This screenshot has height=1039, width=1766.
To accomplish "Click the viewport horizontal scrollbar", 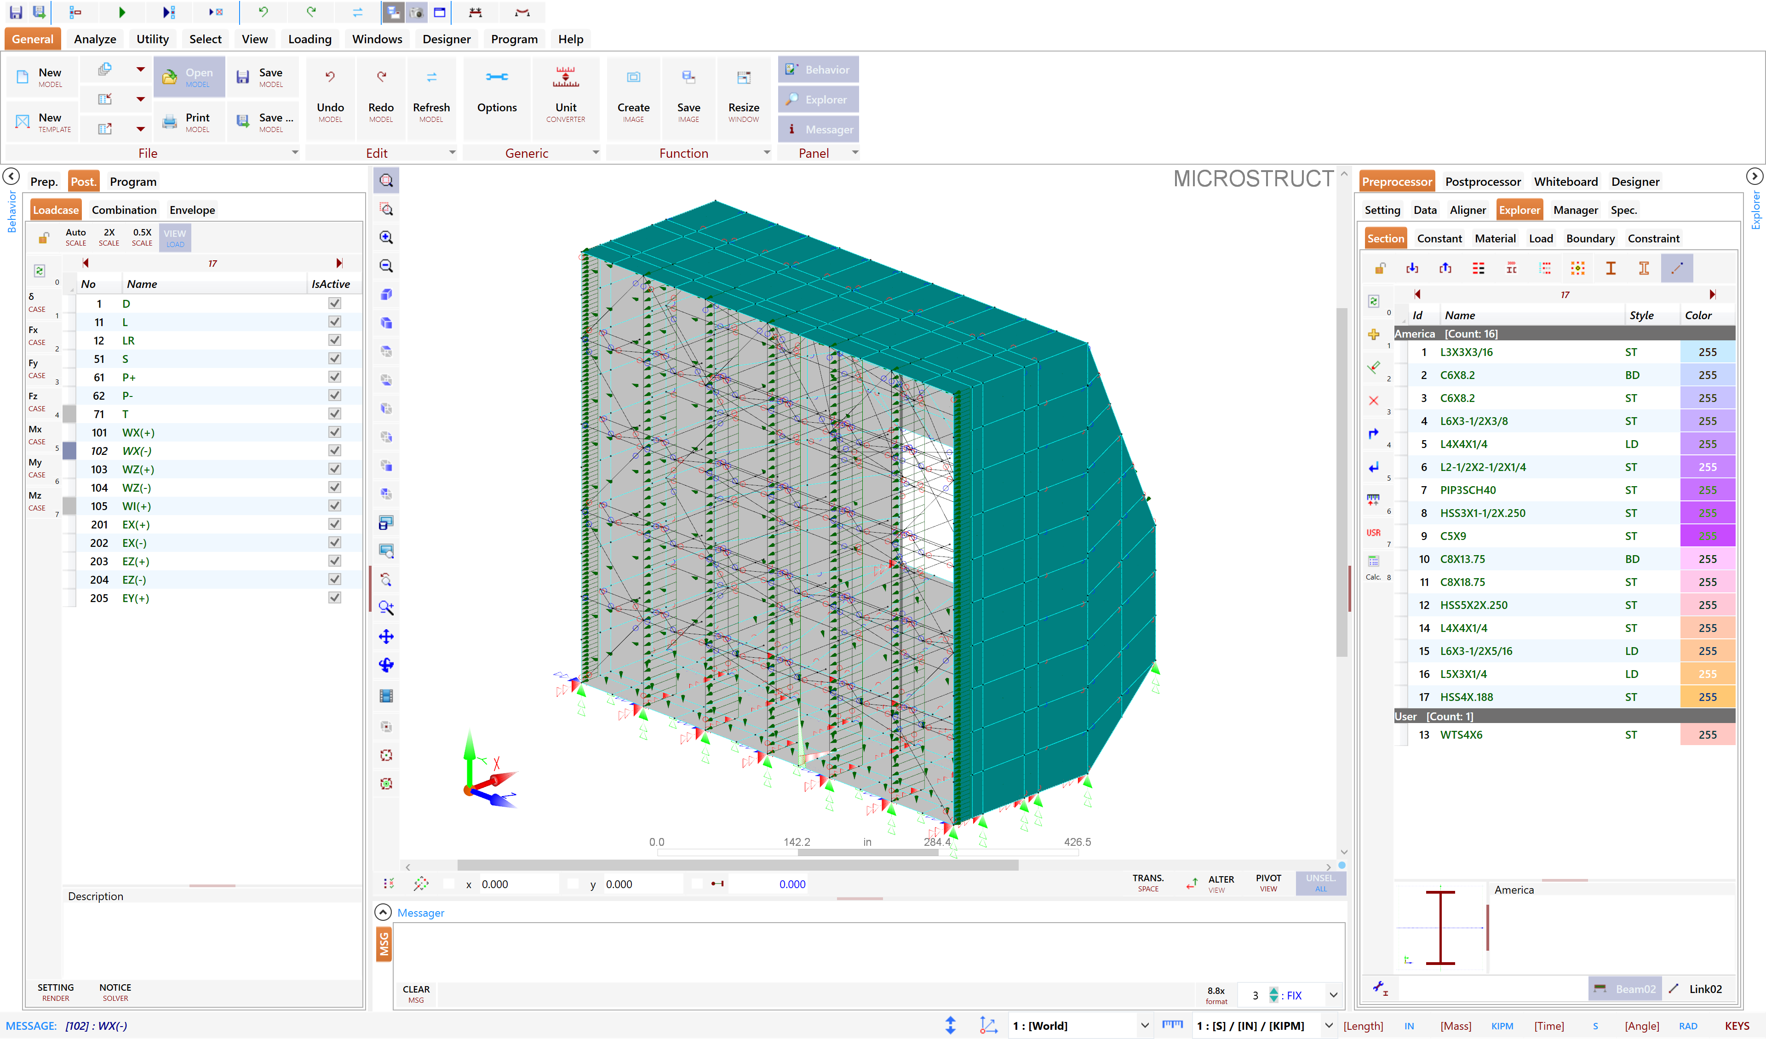I will [x=737, y=865].
